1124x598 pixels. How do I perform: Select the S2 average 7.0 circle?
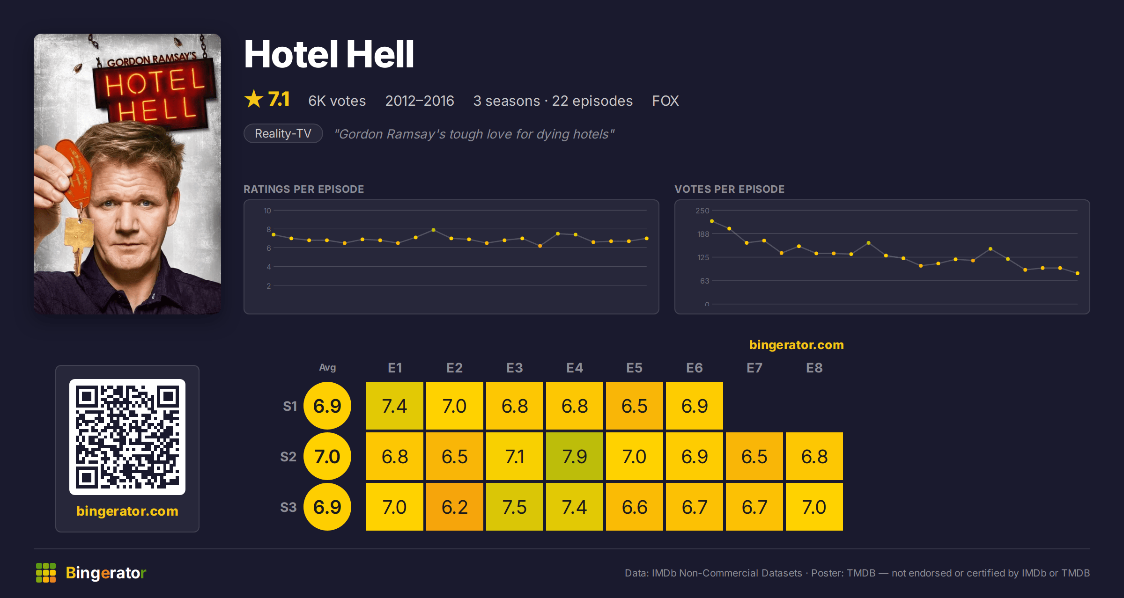point(327,456)
